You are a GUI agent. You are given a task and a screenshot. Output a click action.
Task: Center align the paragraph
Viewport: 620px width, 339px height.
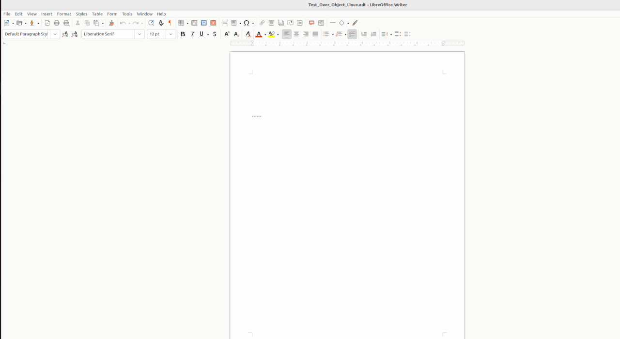pyautogui.click(x=296, y=34)
